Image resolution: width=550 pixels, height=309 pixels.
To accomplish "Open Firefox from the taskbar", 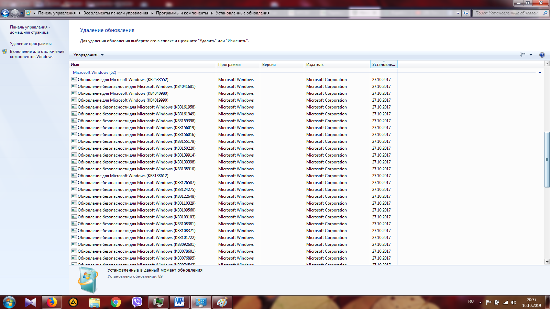I will point(52,302).
